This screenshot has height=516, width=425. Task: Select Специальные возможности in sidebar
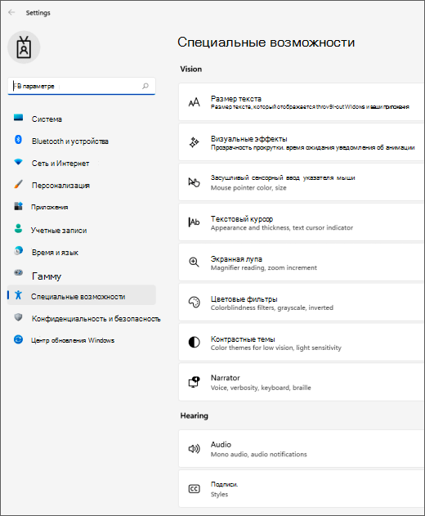coord(82,295)
